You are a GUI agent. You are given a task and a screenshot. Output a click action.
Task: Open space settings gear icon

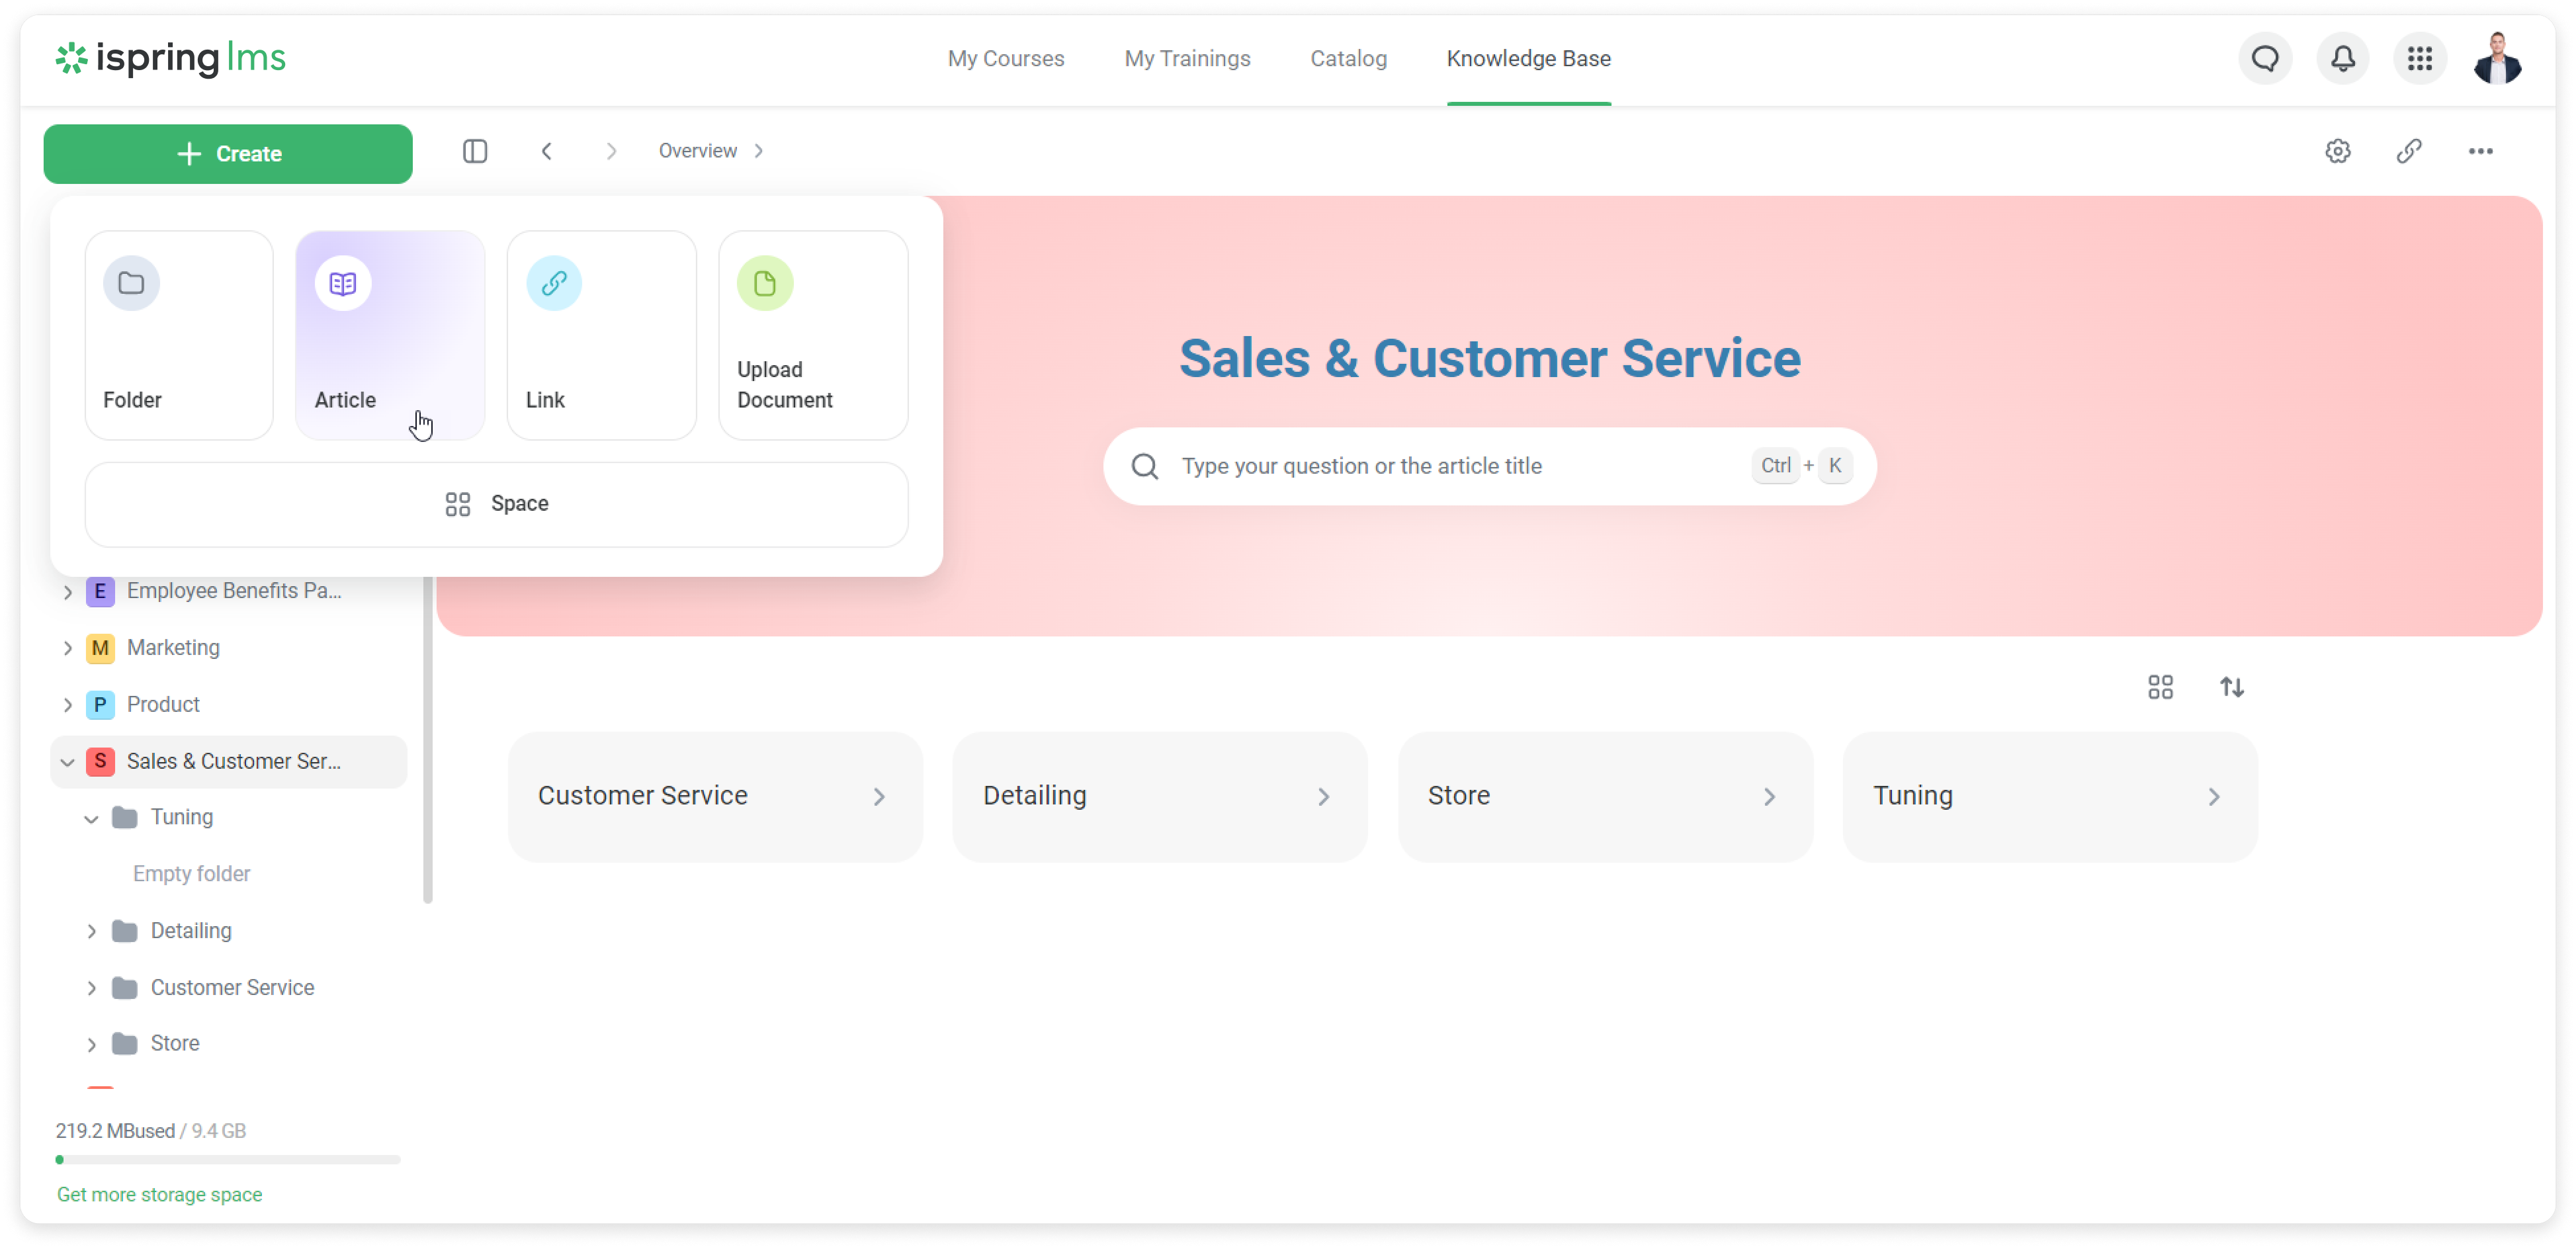[x=2337, y=151]
